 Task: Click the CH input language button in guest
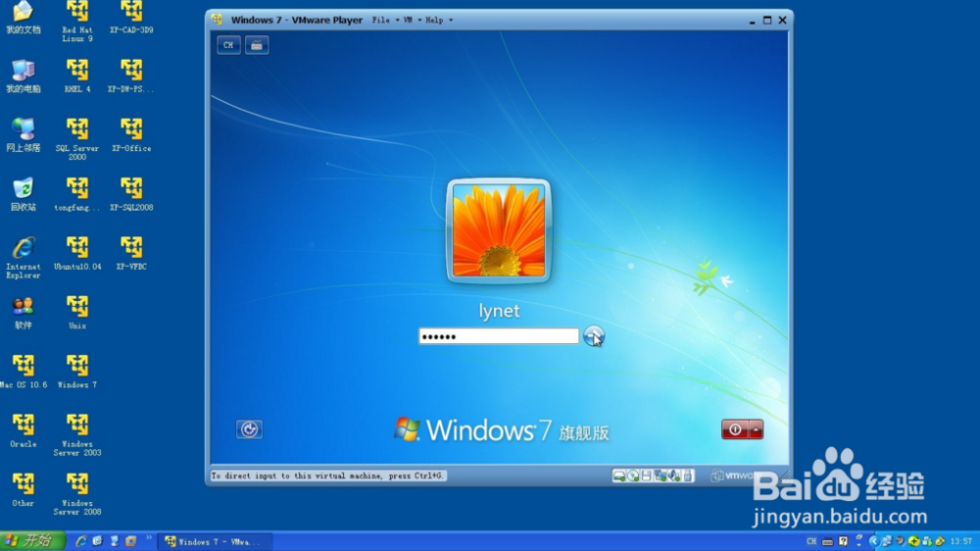coord(228,45)
